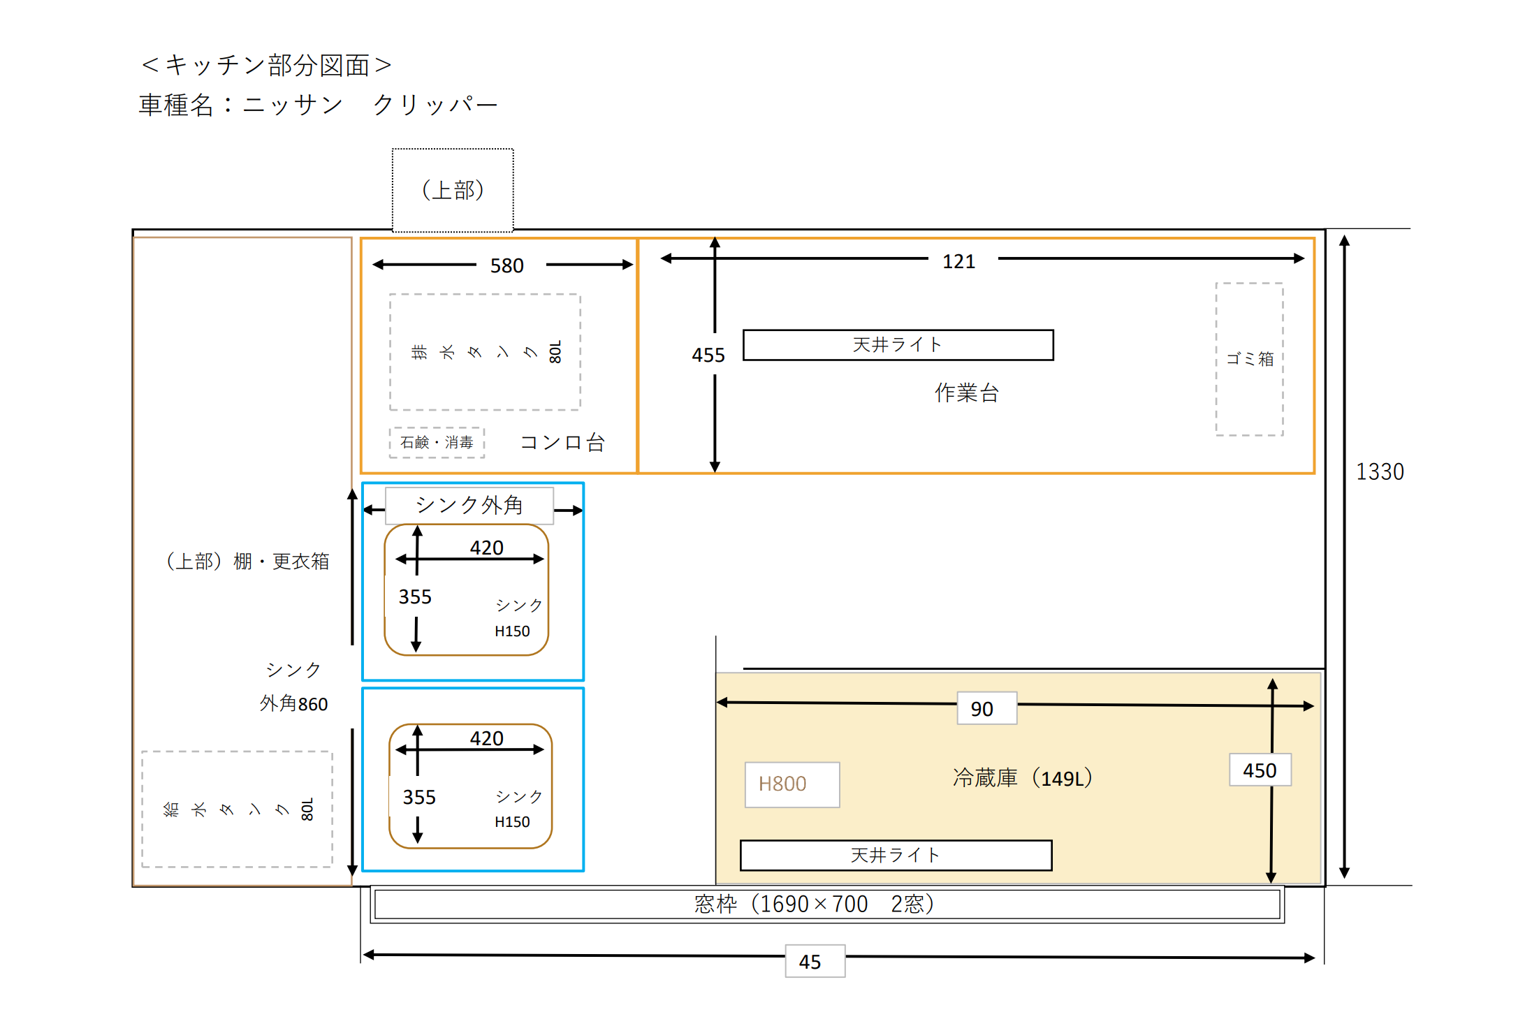
Task: Click the vehicle name line 車種名：ニッサン クリッパー
Action: [318, 105]
